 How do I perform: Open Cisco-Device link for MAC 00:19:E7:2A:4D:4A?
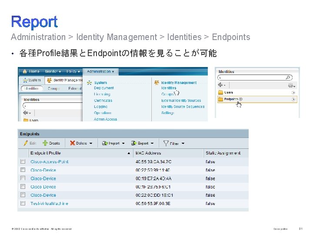(43, 178)
